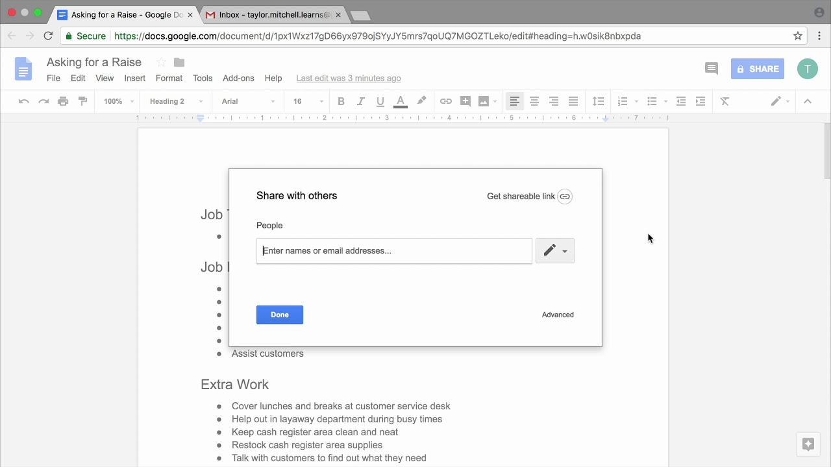Open the Edit menu
This screenshot has height=467, width=831.
pos(78,78)
